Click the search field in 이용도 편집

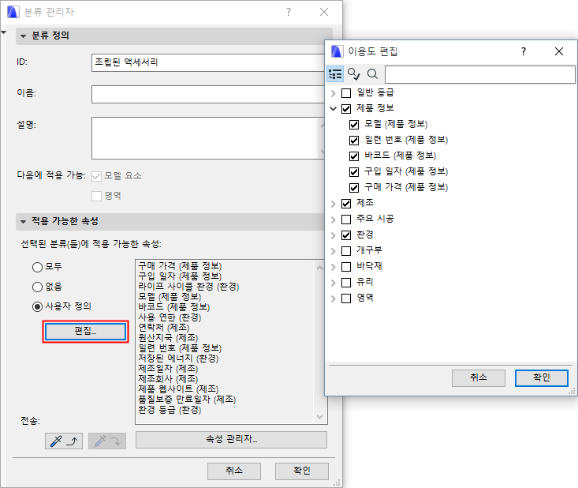click(x=479, y=74)
